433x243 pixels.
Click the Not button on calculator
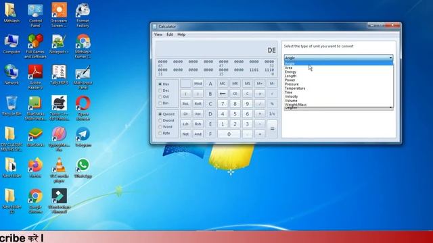tap(185, 134)
